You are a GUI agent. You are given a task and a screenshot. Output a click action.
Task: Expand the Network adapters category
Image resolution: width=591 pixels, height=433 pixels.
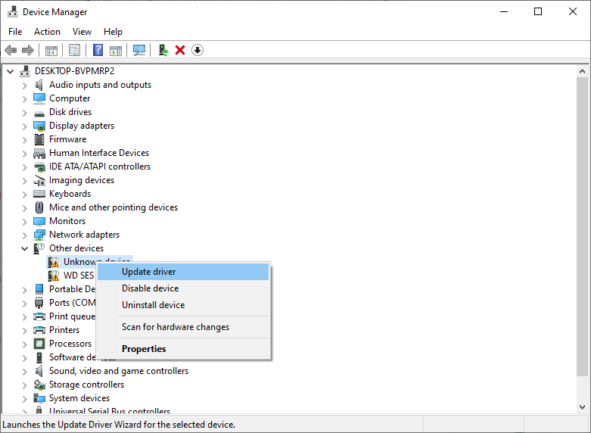click(24, 235)
